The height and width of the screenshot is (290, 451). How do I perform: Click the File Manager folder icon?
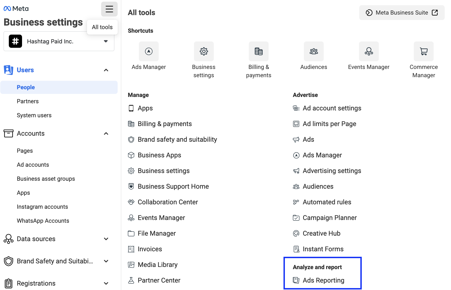coord(131,233)
